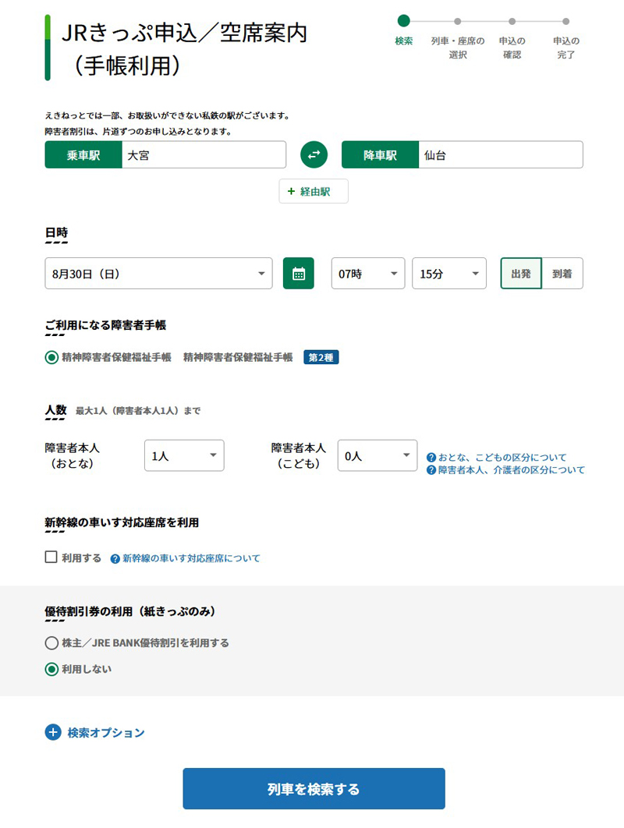Click 新幹線の車いす対応座席を利用 heading
624x828 pixels.
pyautogui.click(x=122, y=523)
